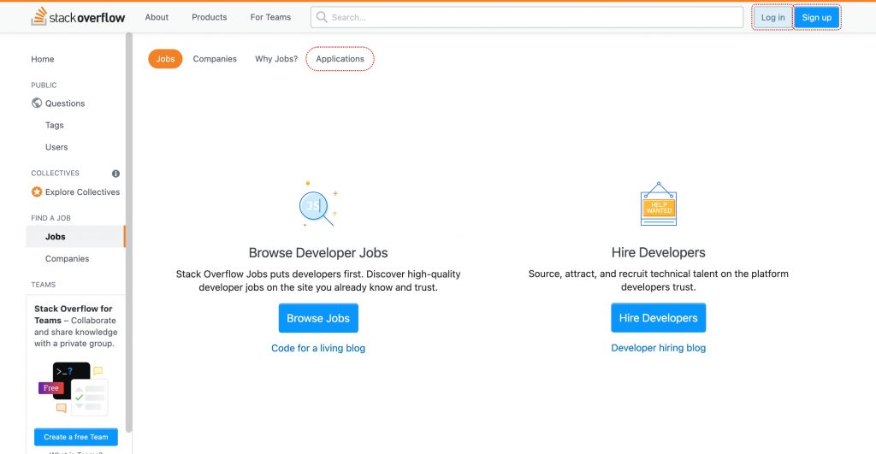Click the Help Wanted sign illustration
This screenshot has height=454, width=876.
click(659, 203)
